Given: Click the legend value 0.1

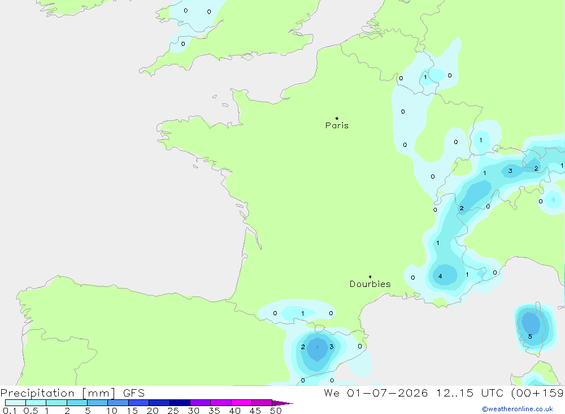Looking at the screenshot, I should pyautogui.click(x=10, y=411).
